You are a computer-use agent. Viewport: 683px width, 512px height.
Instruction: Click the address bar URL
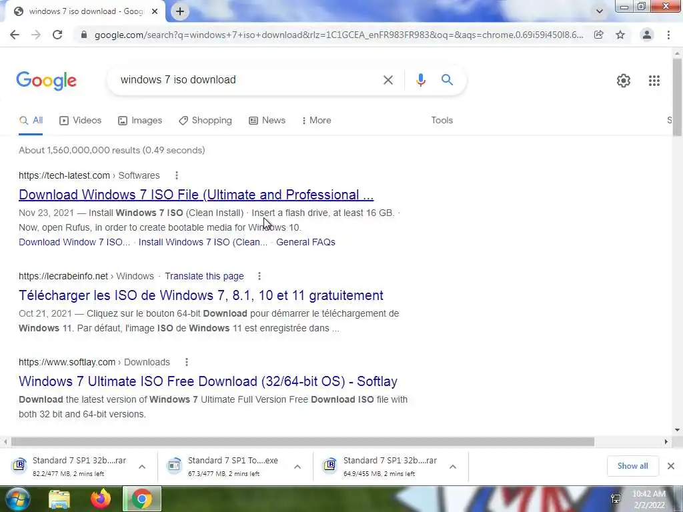coord(338,35)
